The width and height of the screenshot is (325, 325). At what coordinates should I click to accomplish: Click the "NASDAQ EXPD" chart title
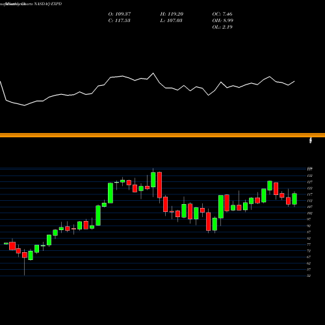pos(48,4)
